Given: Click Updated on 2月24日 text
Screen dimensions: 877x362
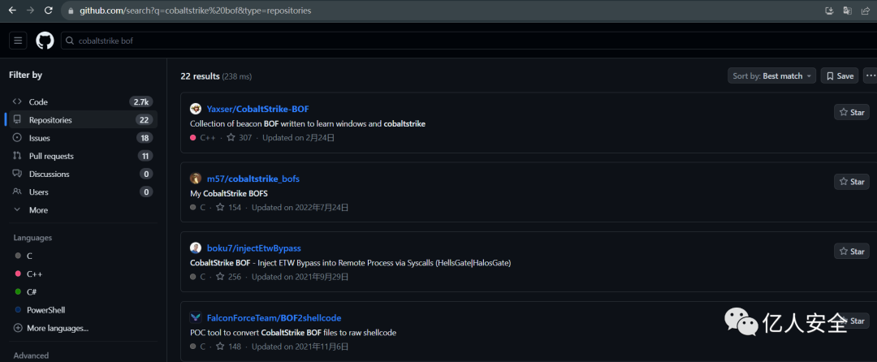Looking at the screenshot, I should 299,137.
